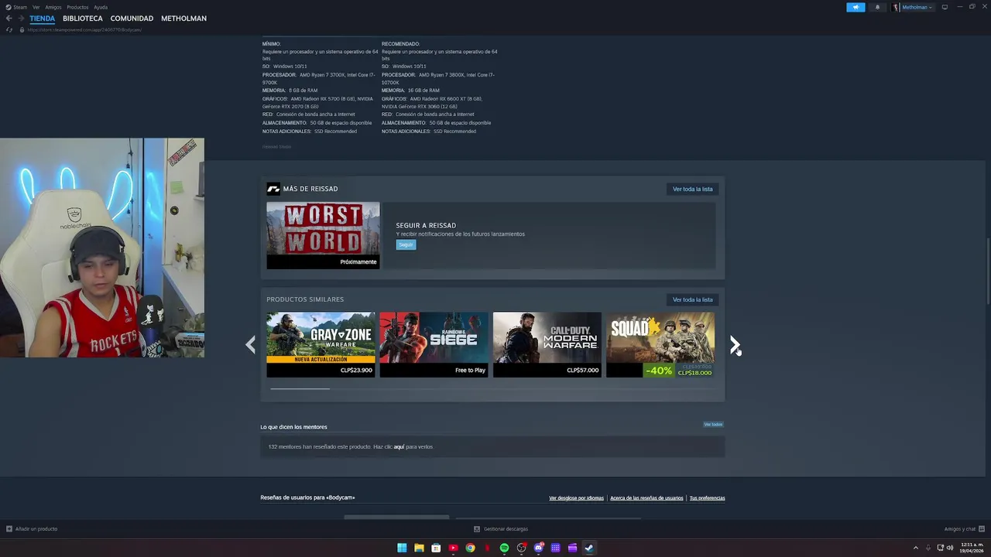Screen dimensions: 991x557
Task: Click Añadir un producto
Action: coord(32,529)
